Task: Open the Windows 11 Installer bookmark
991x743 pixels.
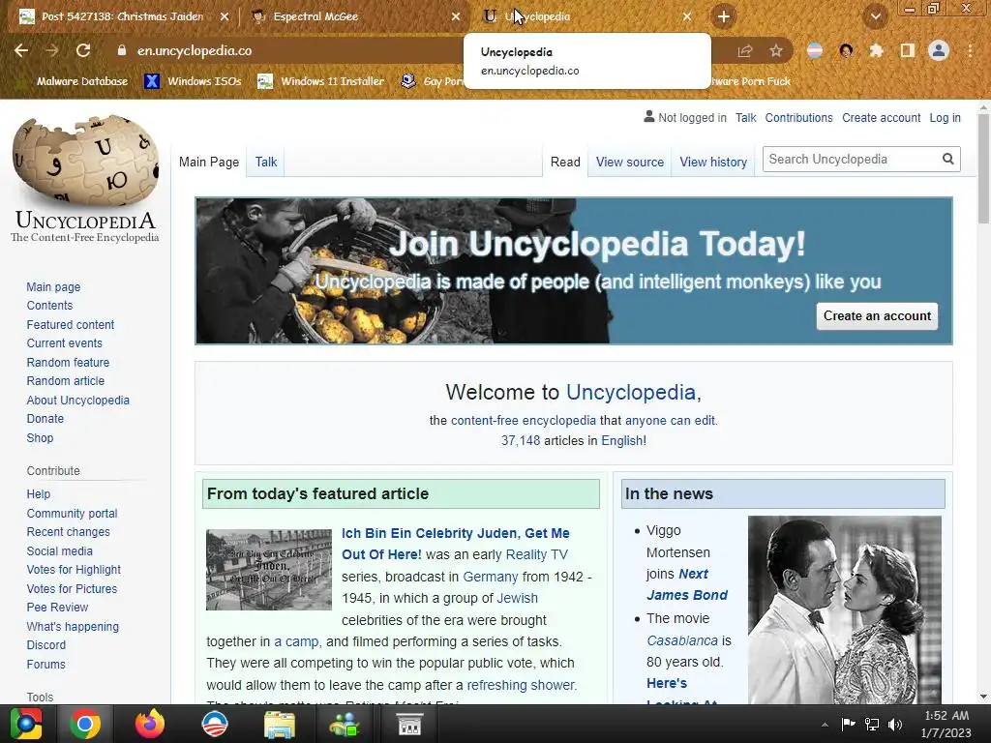Action: (x=321, y=81)
